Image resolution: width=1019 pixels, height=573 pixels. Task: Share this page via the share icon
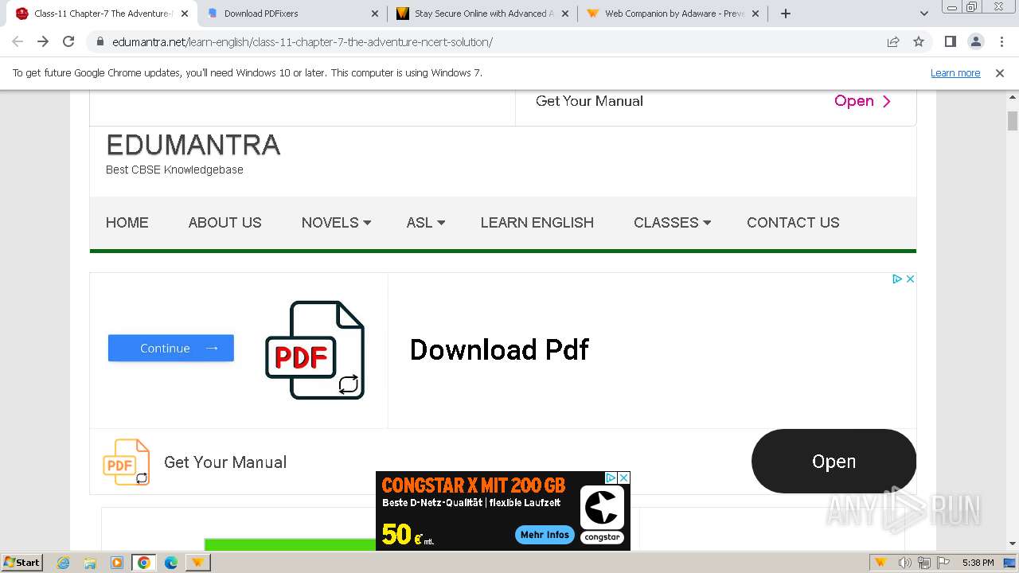(893, 41)
